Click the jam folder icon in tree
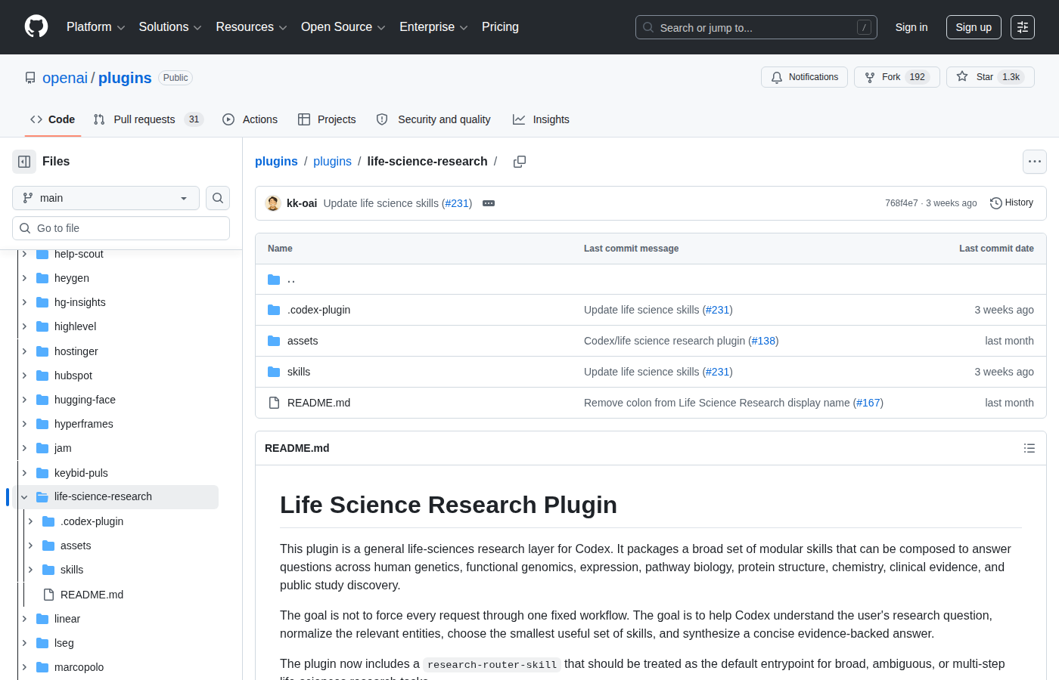 point(42,448)
